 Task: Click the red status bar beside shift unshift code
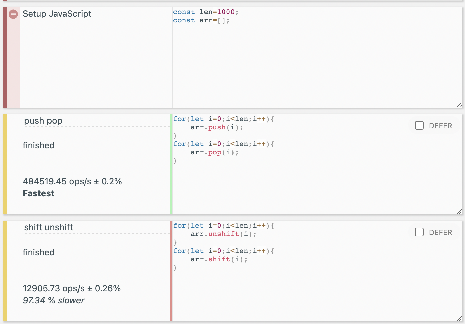point(171,271)
